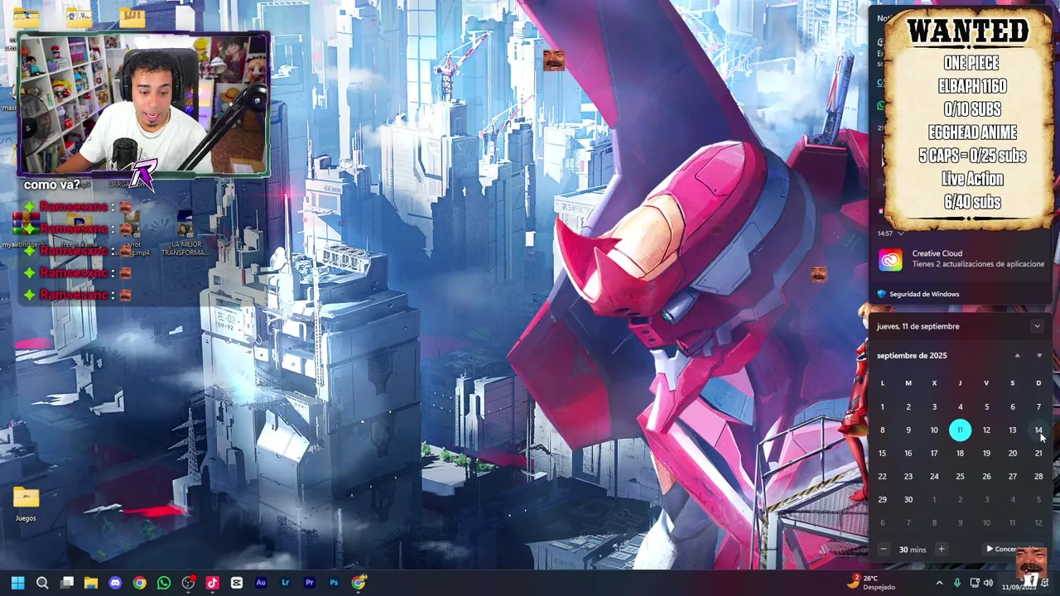Select September 20 in the calendar
The height and width of the screenshot is (596, 1060).
1012,453
